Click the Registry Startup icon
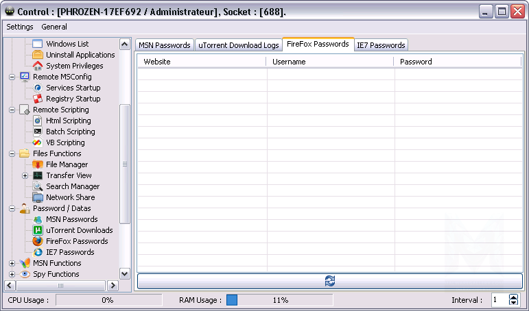Screen dimensions: 529x311 (38, 99)
